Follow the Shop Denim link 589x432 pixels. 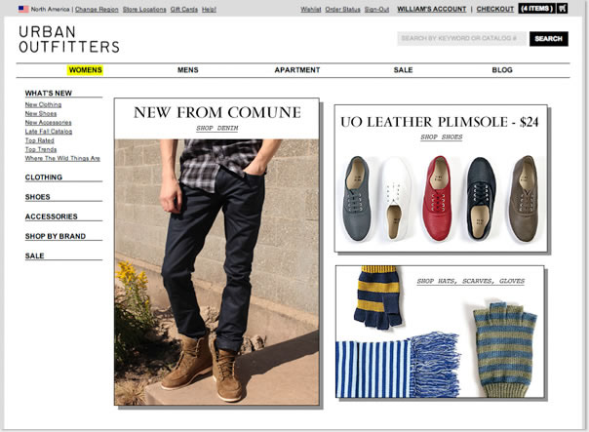coord(217,128)
